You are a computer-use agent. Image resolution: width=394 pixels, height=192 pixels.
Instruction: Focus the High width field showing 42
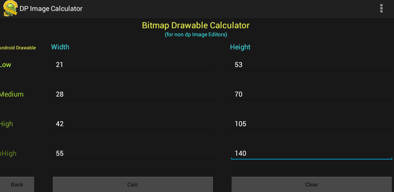[133, 124]
